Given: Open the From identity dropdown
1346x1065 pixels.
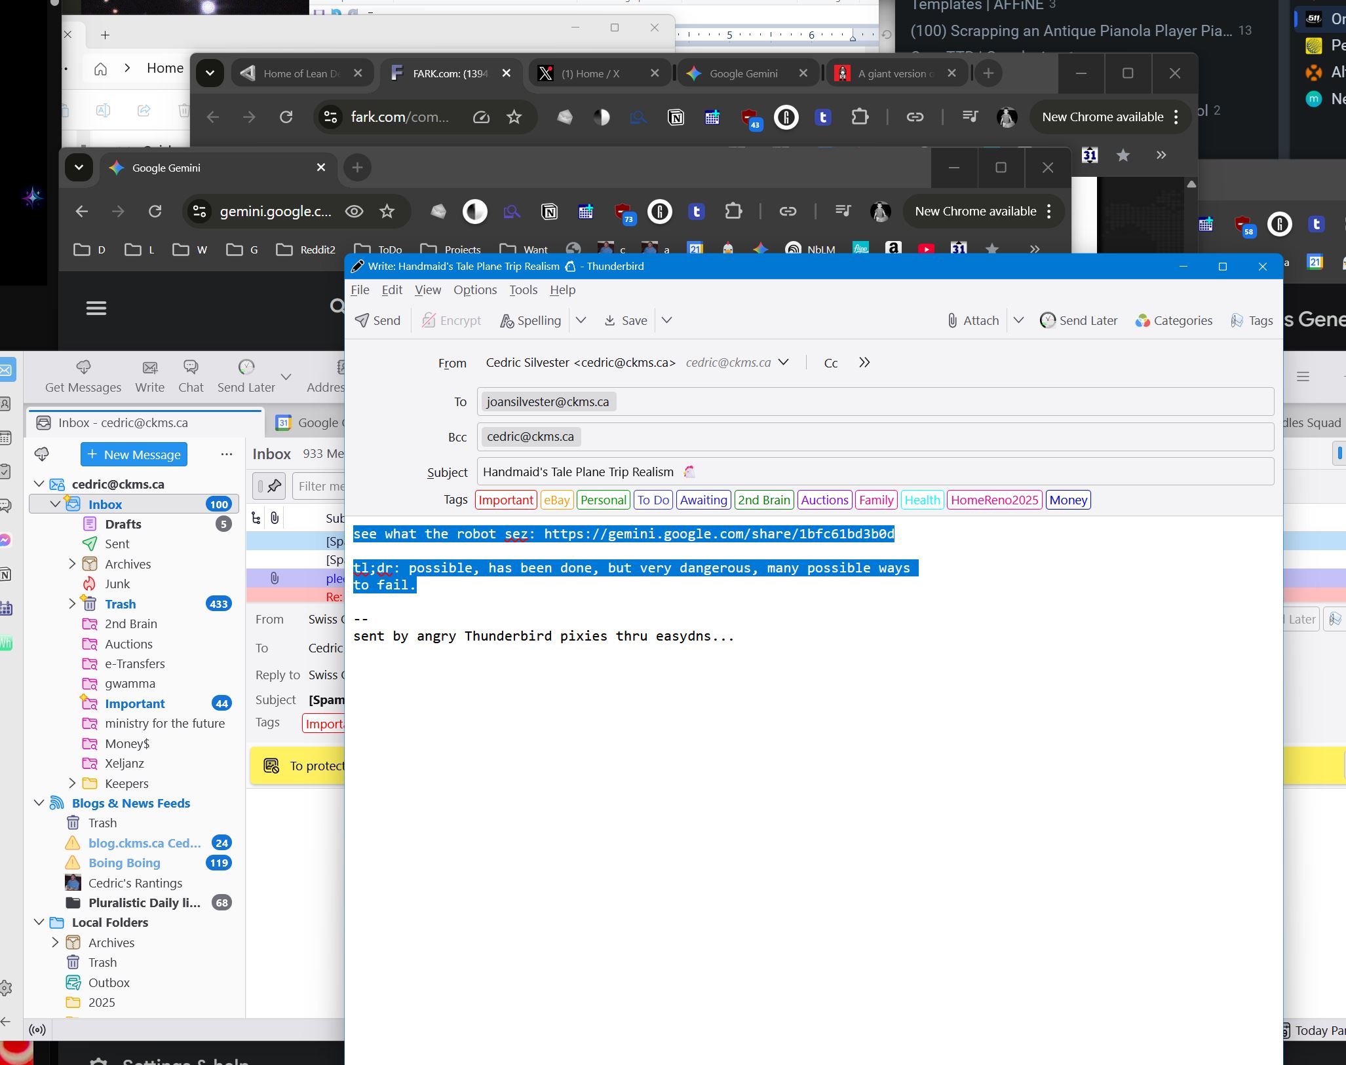Looking at the screenshot, I should 783,362.
